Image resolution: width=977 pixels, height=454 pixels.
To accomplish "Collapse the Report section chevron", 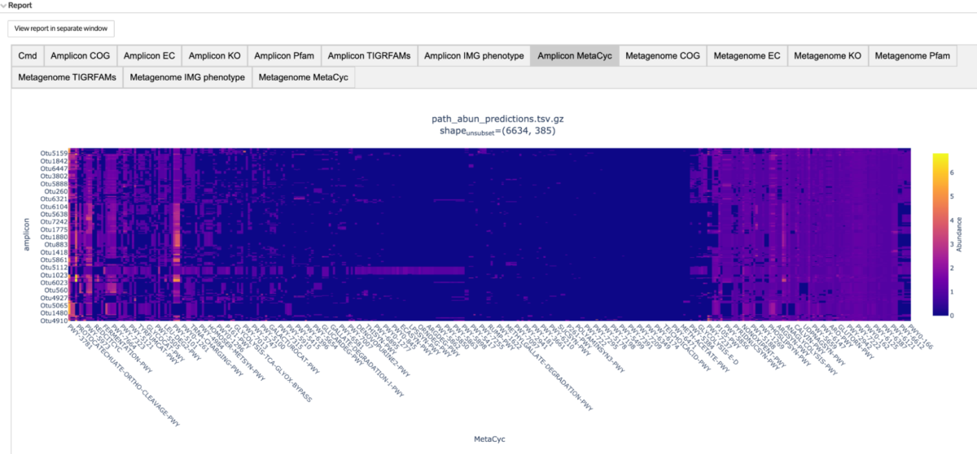I will click(4, 6).
